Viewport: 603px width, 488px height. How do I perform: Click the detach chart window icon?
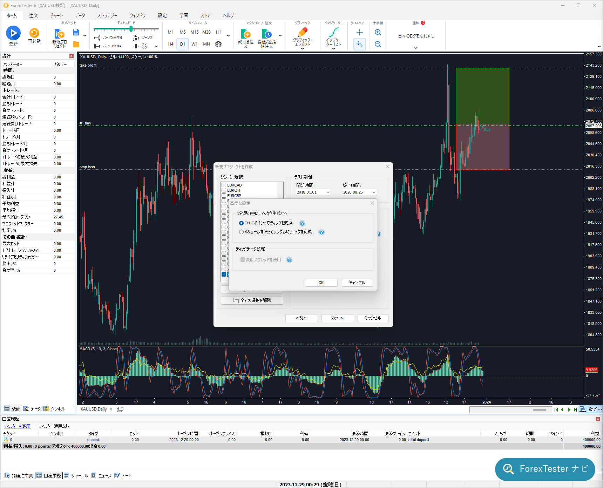120,409
